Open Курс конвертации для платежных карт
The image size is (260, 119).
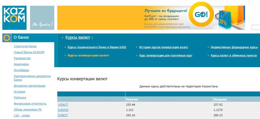[x=166, y=55]
